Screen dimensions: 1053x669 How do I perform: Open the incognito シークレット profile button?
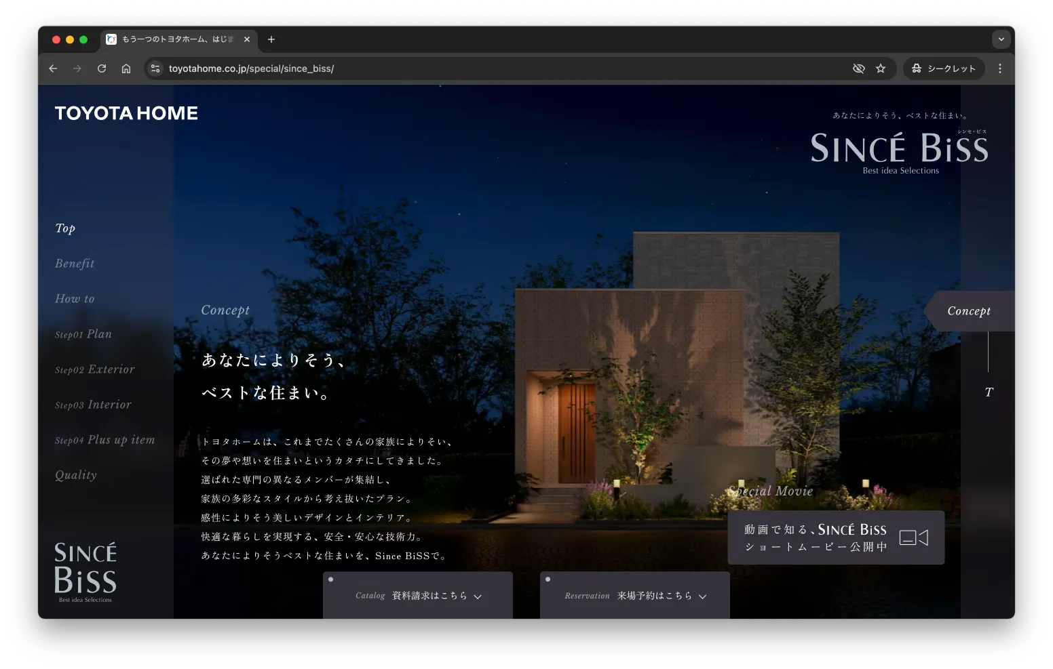pos(944,68)
